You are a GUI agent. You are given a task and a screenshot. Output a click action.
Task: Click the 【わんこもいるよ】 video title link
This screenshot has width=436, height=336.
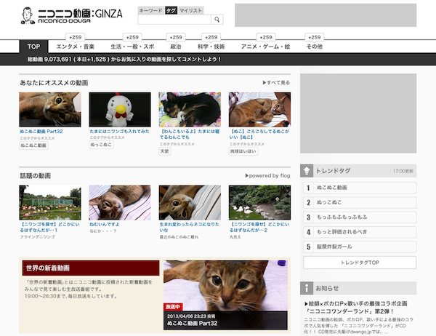(x=190, y=134)
